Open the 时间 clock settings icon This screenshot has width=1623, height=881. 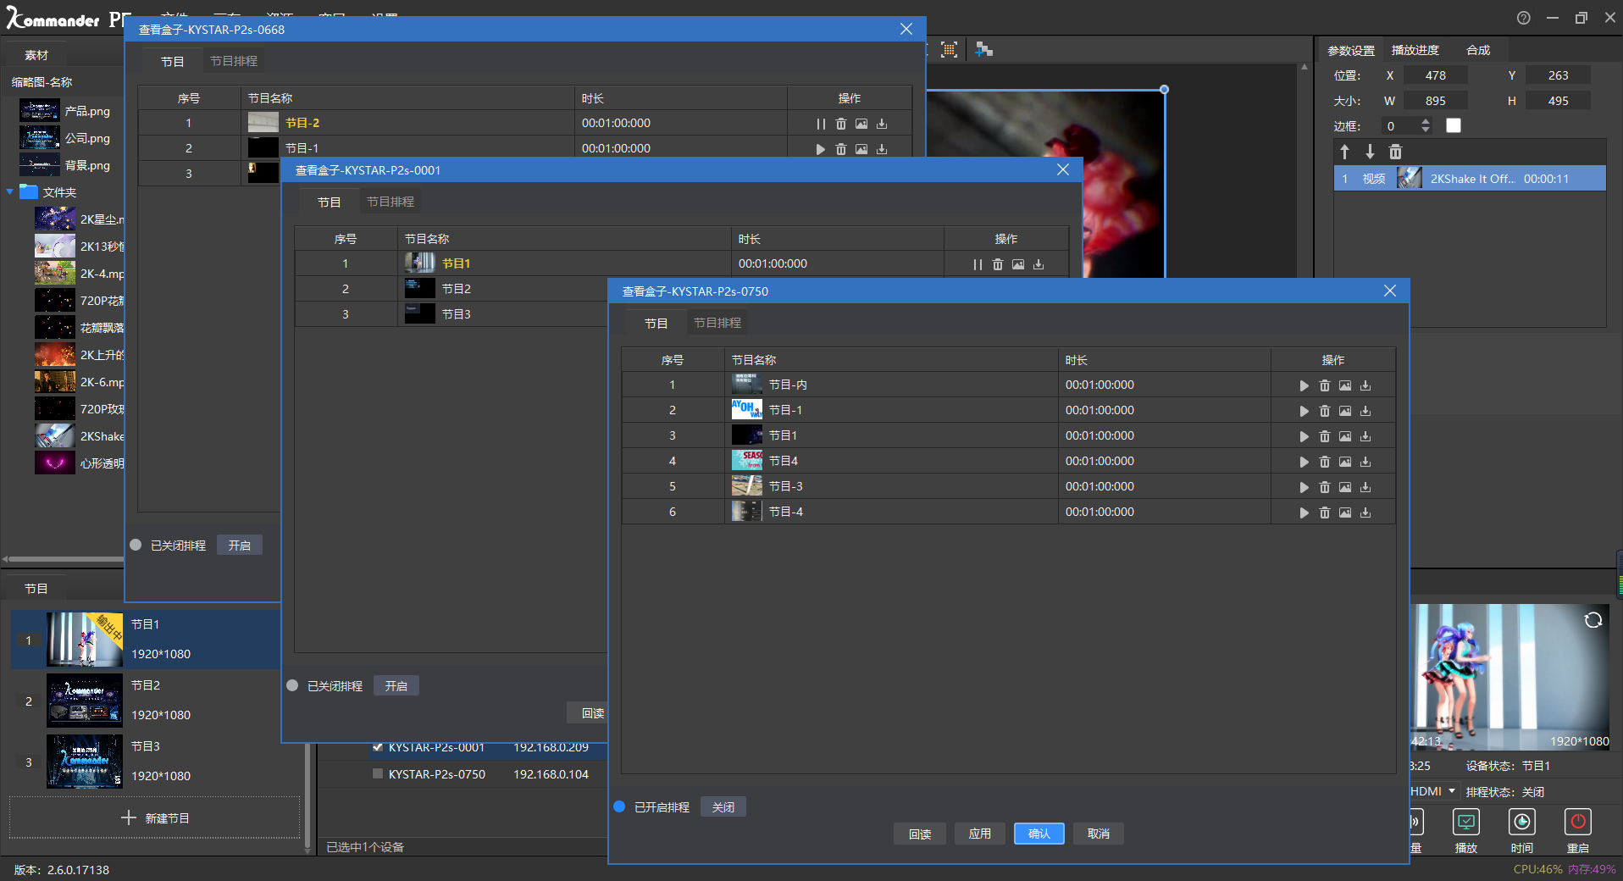(x=1521, y=822)
